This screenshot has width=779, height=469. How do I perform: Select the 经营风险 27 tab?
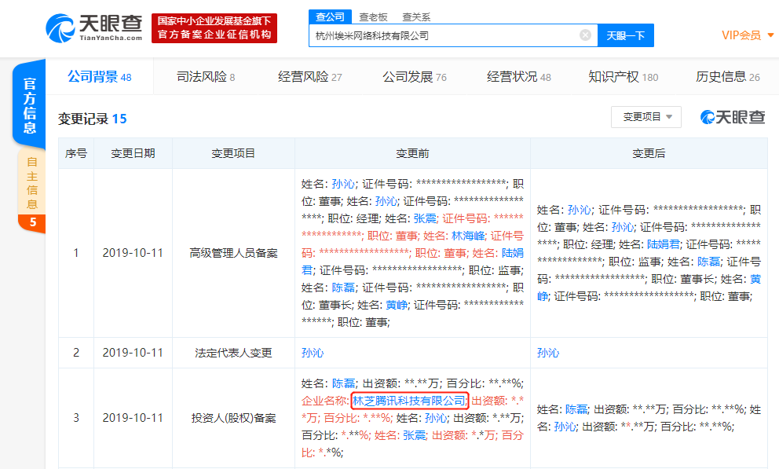(310, 76)
